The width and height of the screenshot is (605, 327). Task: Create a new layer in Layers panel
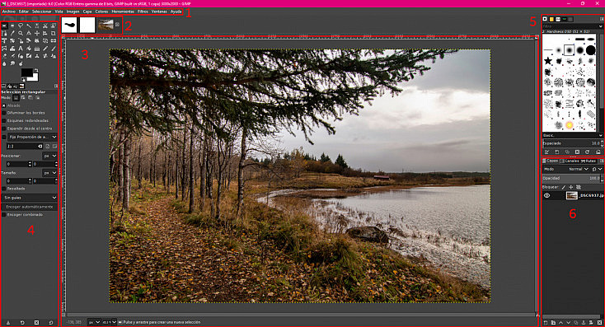point(546,322)
